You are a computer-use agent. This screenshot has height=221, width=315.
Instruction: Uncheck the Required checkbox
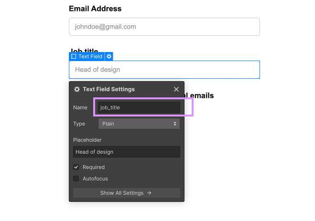click(76, 167)
